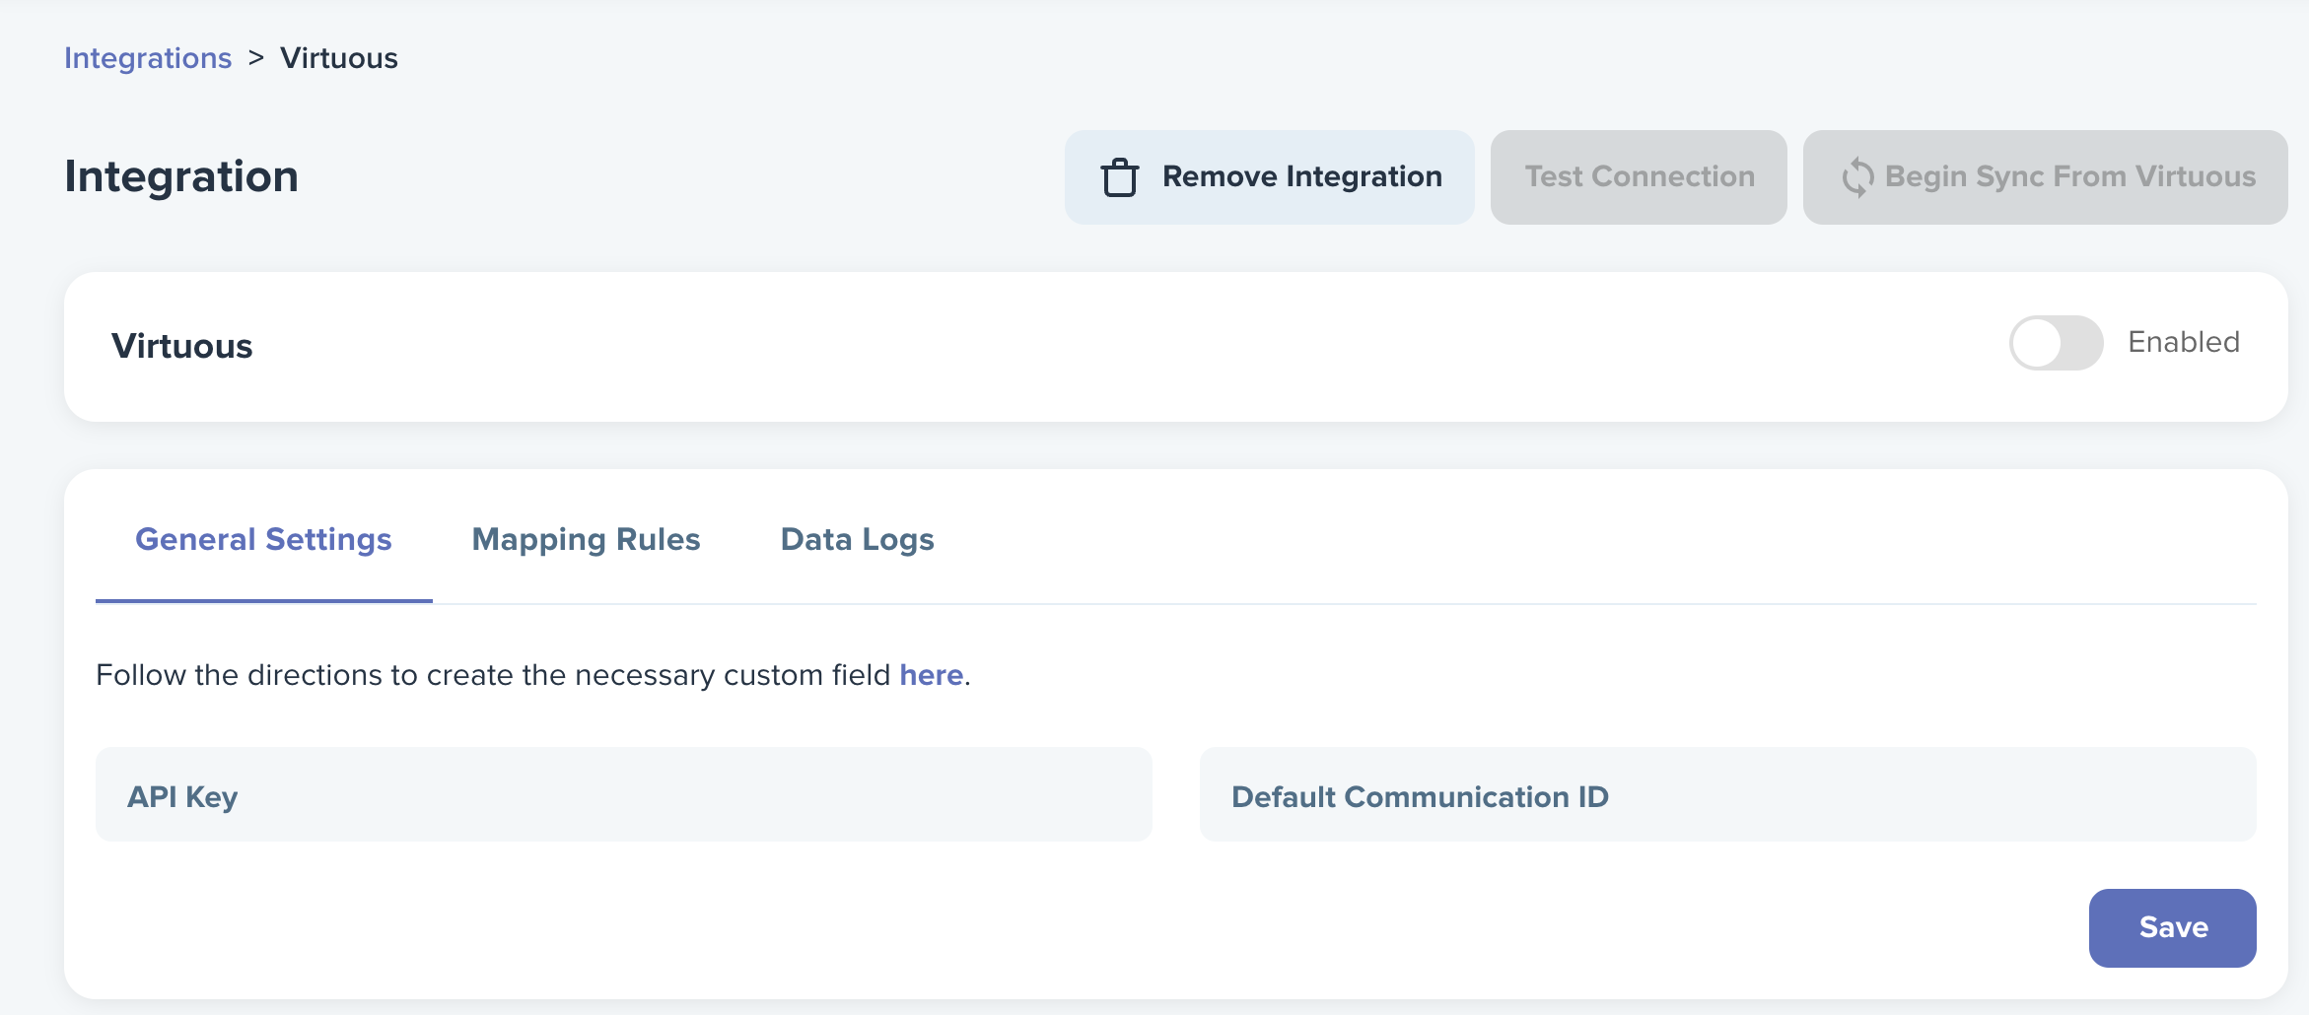Click the Test Connection button
This screenshot has height=1015, width=2309.
click(1639, 177)
